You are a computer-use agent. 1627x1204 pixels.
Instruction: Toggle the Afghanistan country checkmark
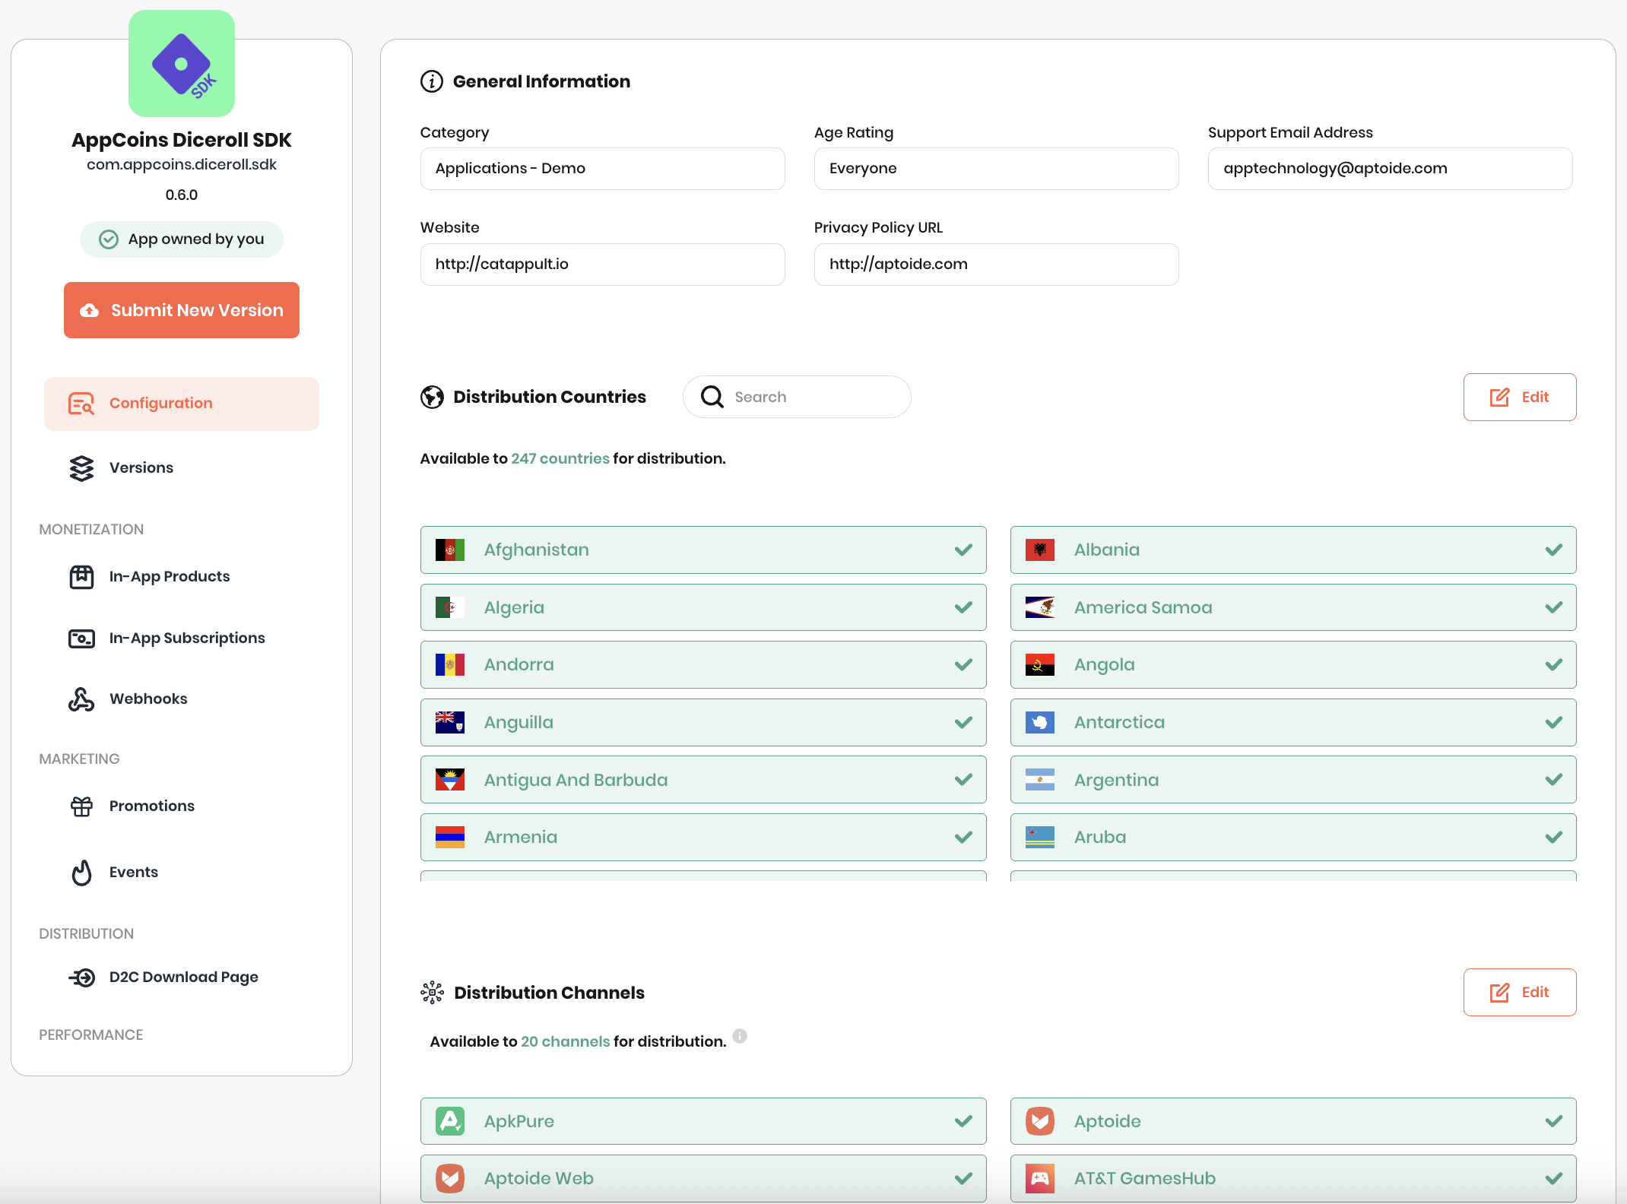click(964, 550)
